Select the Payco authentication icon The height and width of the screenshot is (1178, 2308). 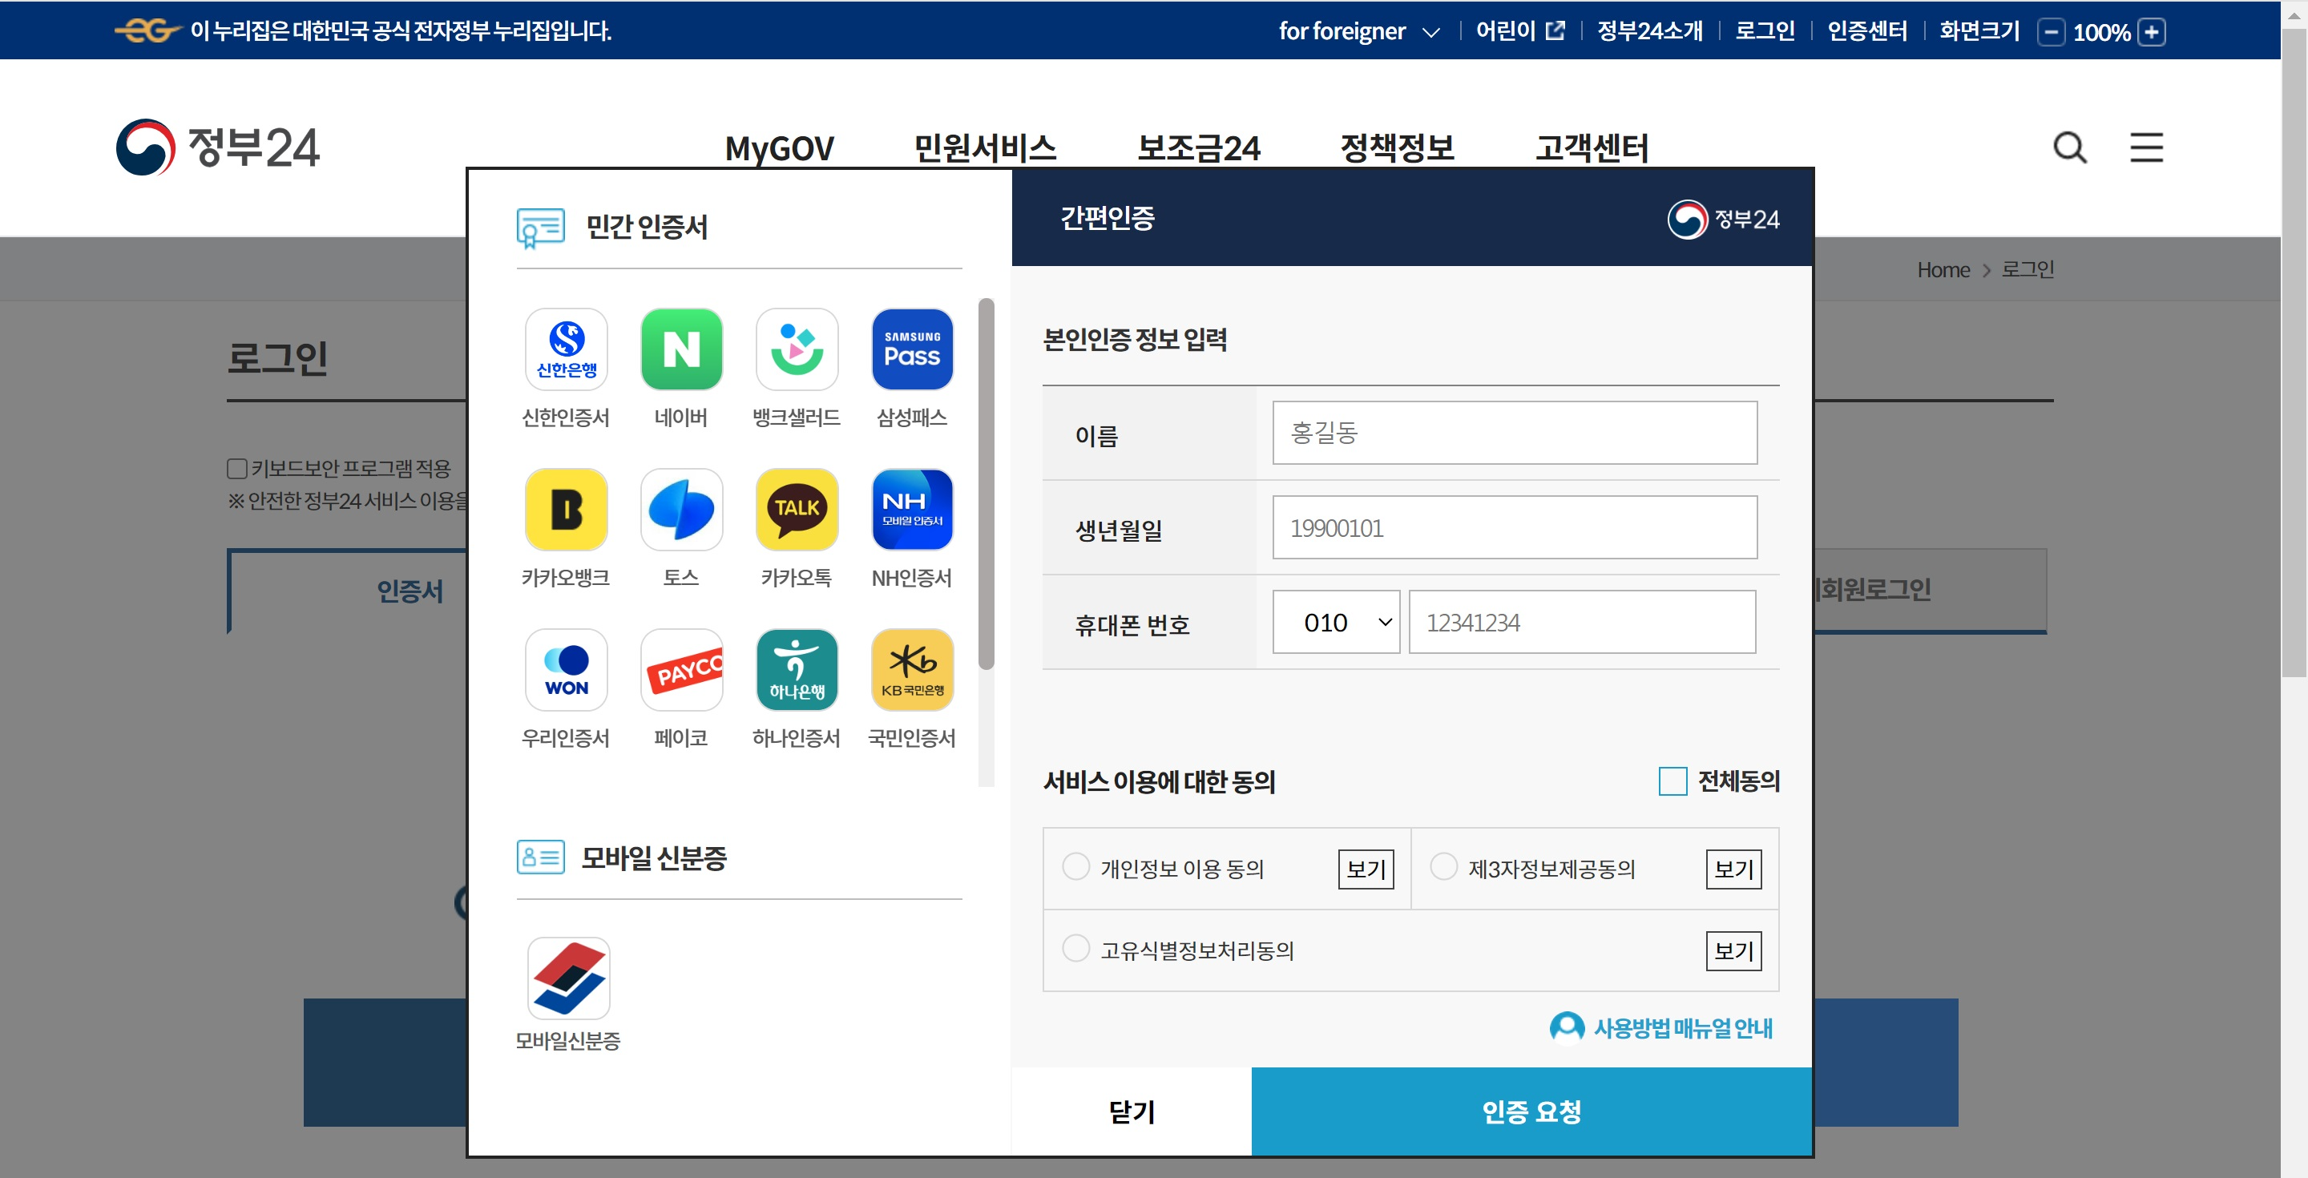click(681, 670)
